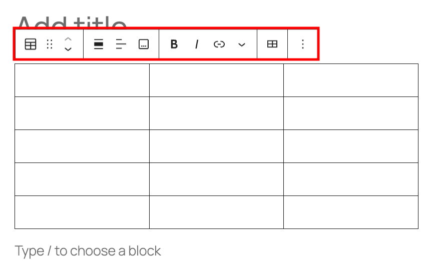Click the "Type / to choose a block" paragraph
434x274 pixels.
88,250
